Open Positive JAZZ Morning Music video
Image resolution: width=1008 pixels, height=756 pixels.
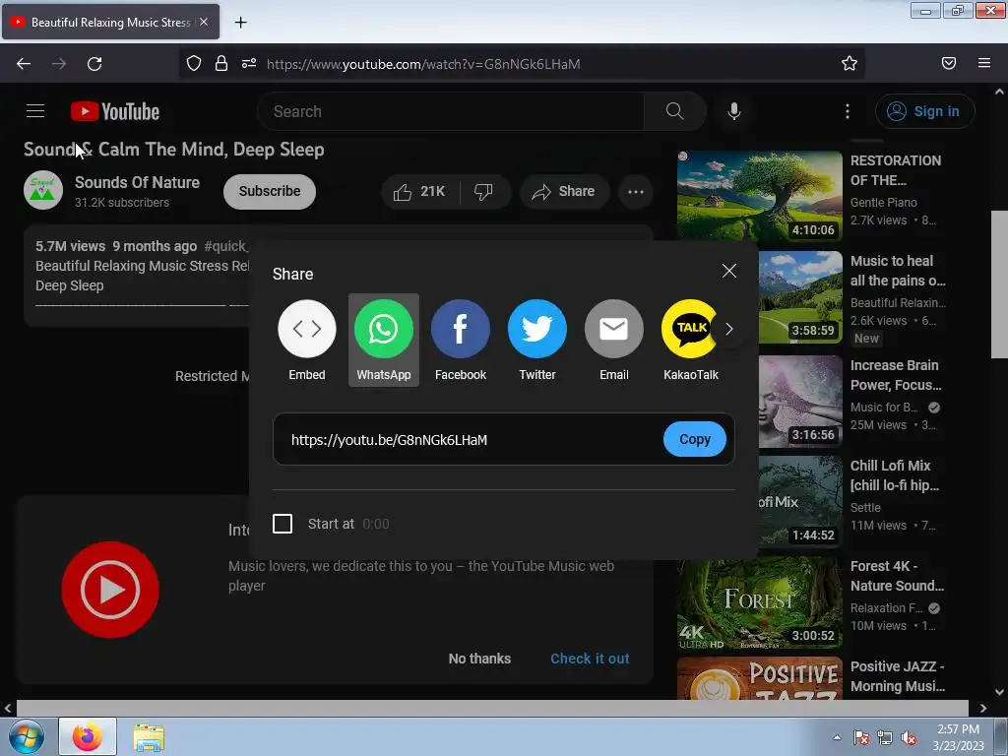tap(898, 676)
